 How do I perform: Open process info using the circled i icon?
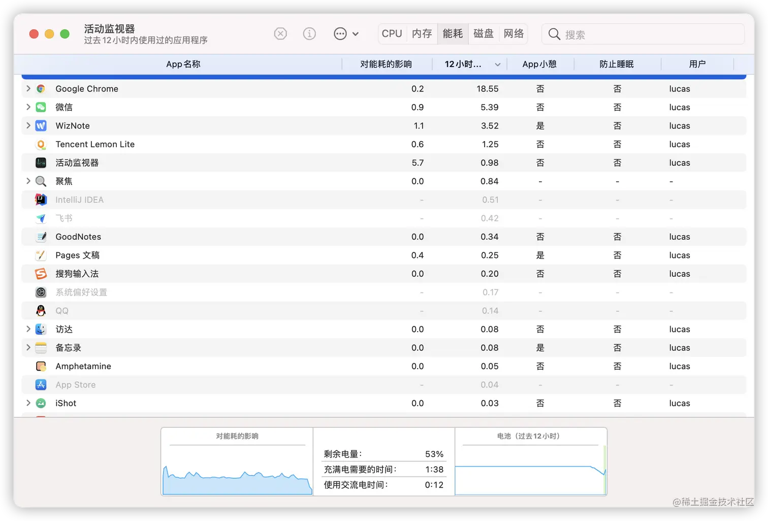coord(309,34)
